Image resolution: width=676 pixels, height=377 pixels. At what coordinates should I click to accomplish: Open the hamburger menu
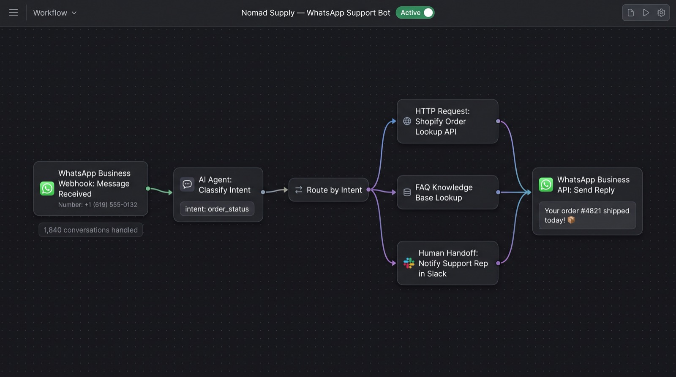pos(14,13)
